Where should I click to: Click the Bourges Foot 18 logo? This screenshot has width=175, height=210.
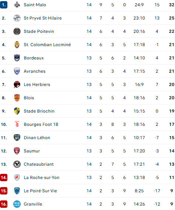pos(17,124)
